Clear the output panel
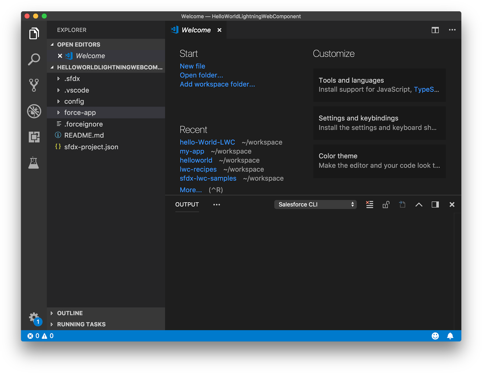This screenshot has width=482, height=373. coord(369,205)
